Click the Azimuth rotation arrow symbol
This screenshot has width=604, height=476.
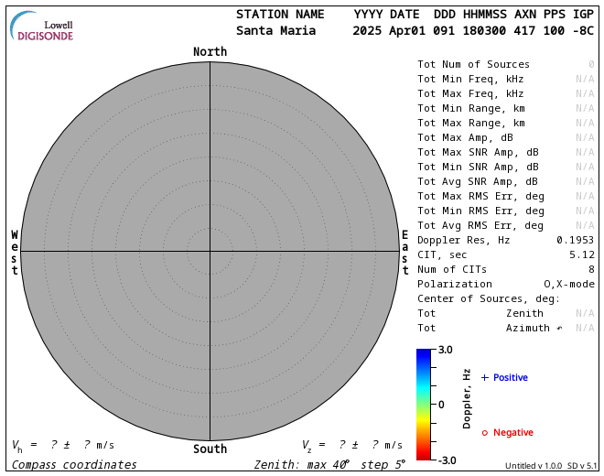(x=559, y=329)
